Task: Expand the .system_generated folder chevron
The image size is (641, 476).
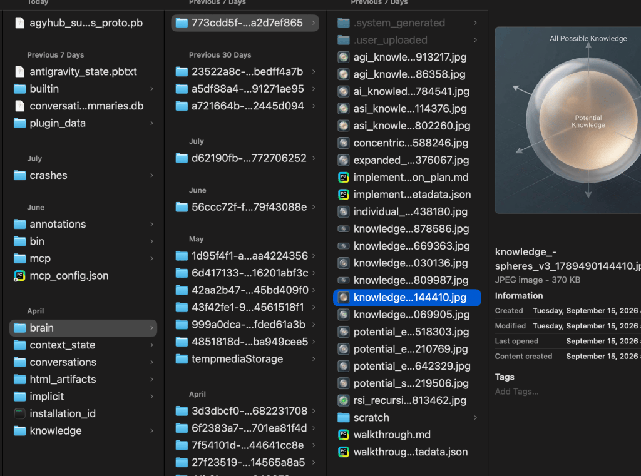Action: (476, 23)
